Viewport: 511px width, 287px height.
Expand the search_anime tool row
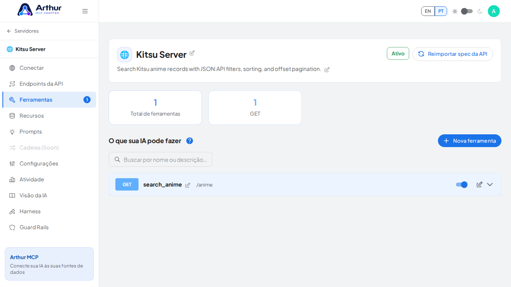[490, 185]
